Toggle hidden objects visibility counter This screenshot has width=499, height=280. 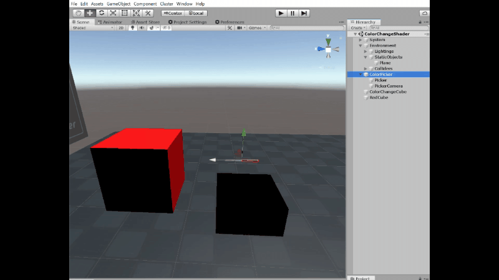[167, 28]
